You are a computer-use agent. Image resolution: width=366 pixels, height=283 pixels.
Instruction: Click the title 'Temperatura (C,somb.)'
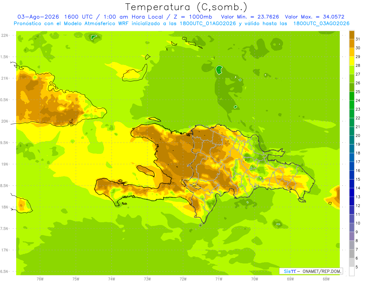click(186, 7)
